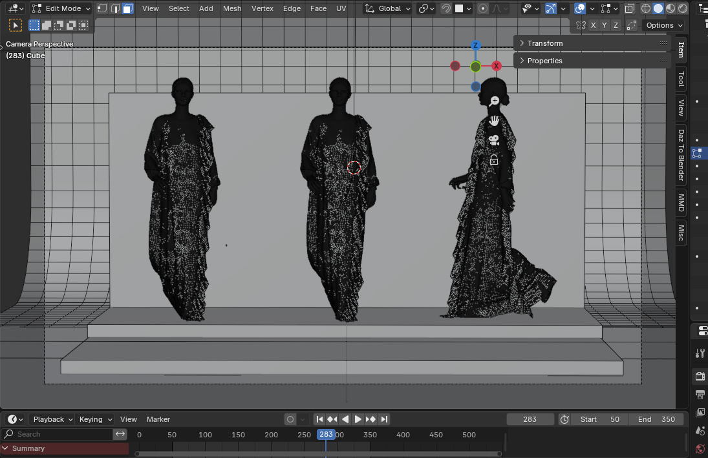Image resolution: width=708 pixels, height=458 pixels.
Task: Toggle mesh symmetry butterfly icon
Action: 581,25
